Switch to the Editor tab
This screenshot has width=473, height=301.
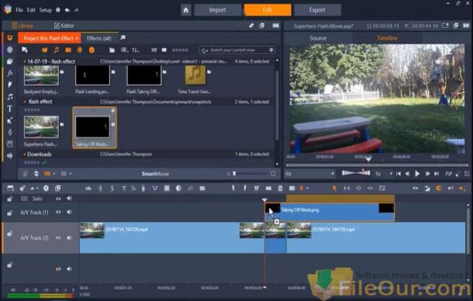coord(64,26)
